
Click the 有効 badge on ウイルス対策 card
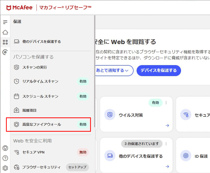[156, 103]
